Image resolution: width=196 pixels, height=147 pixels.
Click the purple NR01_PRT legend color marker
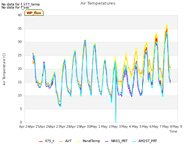click(x=107, y=141)
